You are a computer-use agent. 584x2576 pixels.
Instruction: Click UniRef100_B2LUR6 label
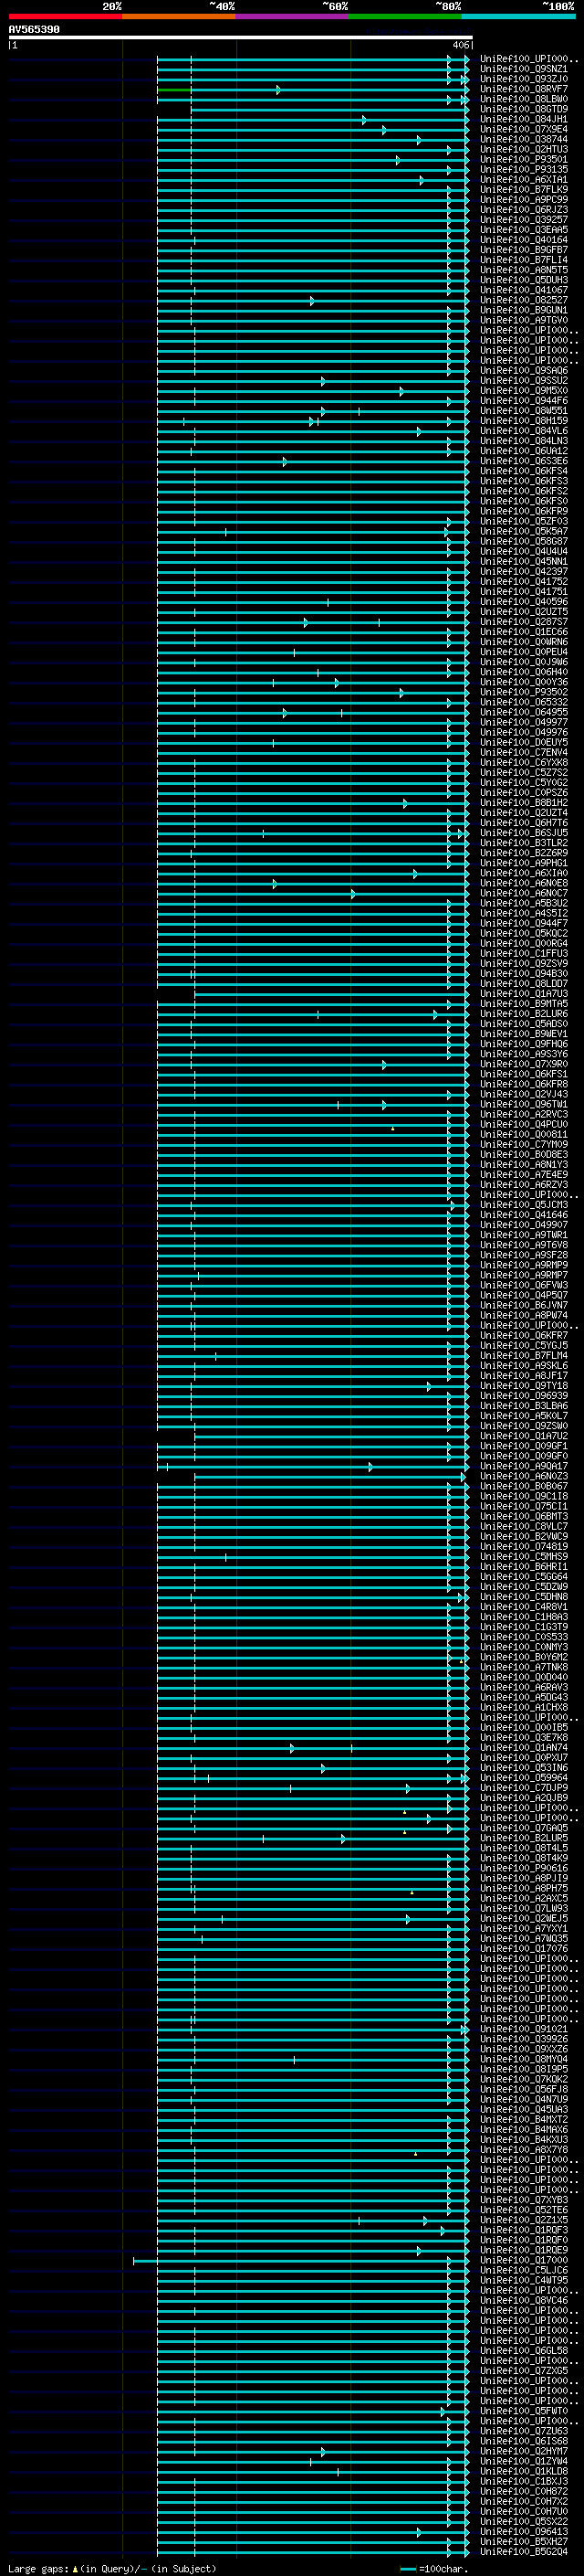tap(524, 1014)
